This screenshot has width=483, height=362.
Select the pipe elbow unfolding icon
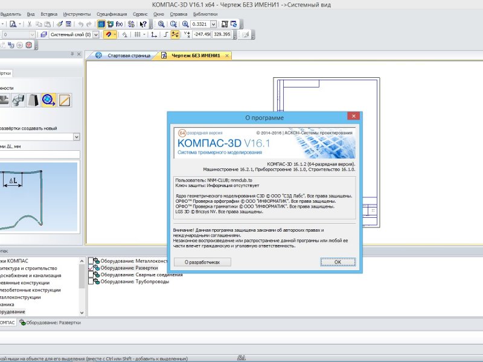click(x=18, y=100)
